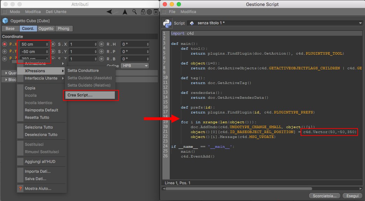365x201 pixels.
Task: Click the S.Y value input field
Action: pos(82,51)
